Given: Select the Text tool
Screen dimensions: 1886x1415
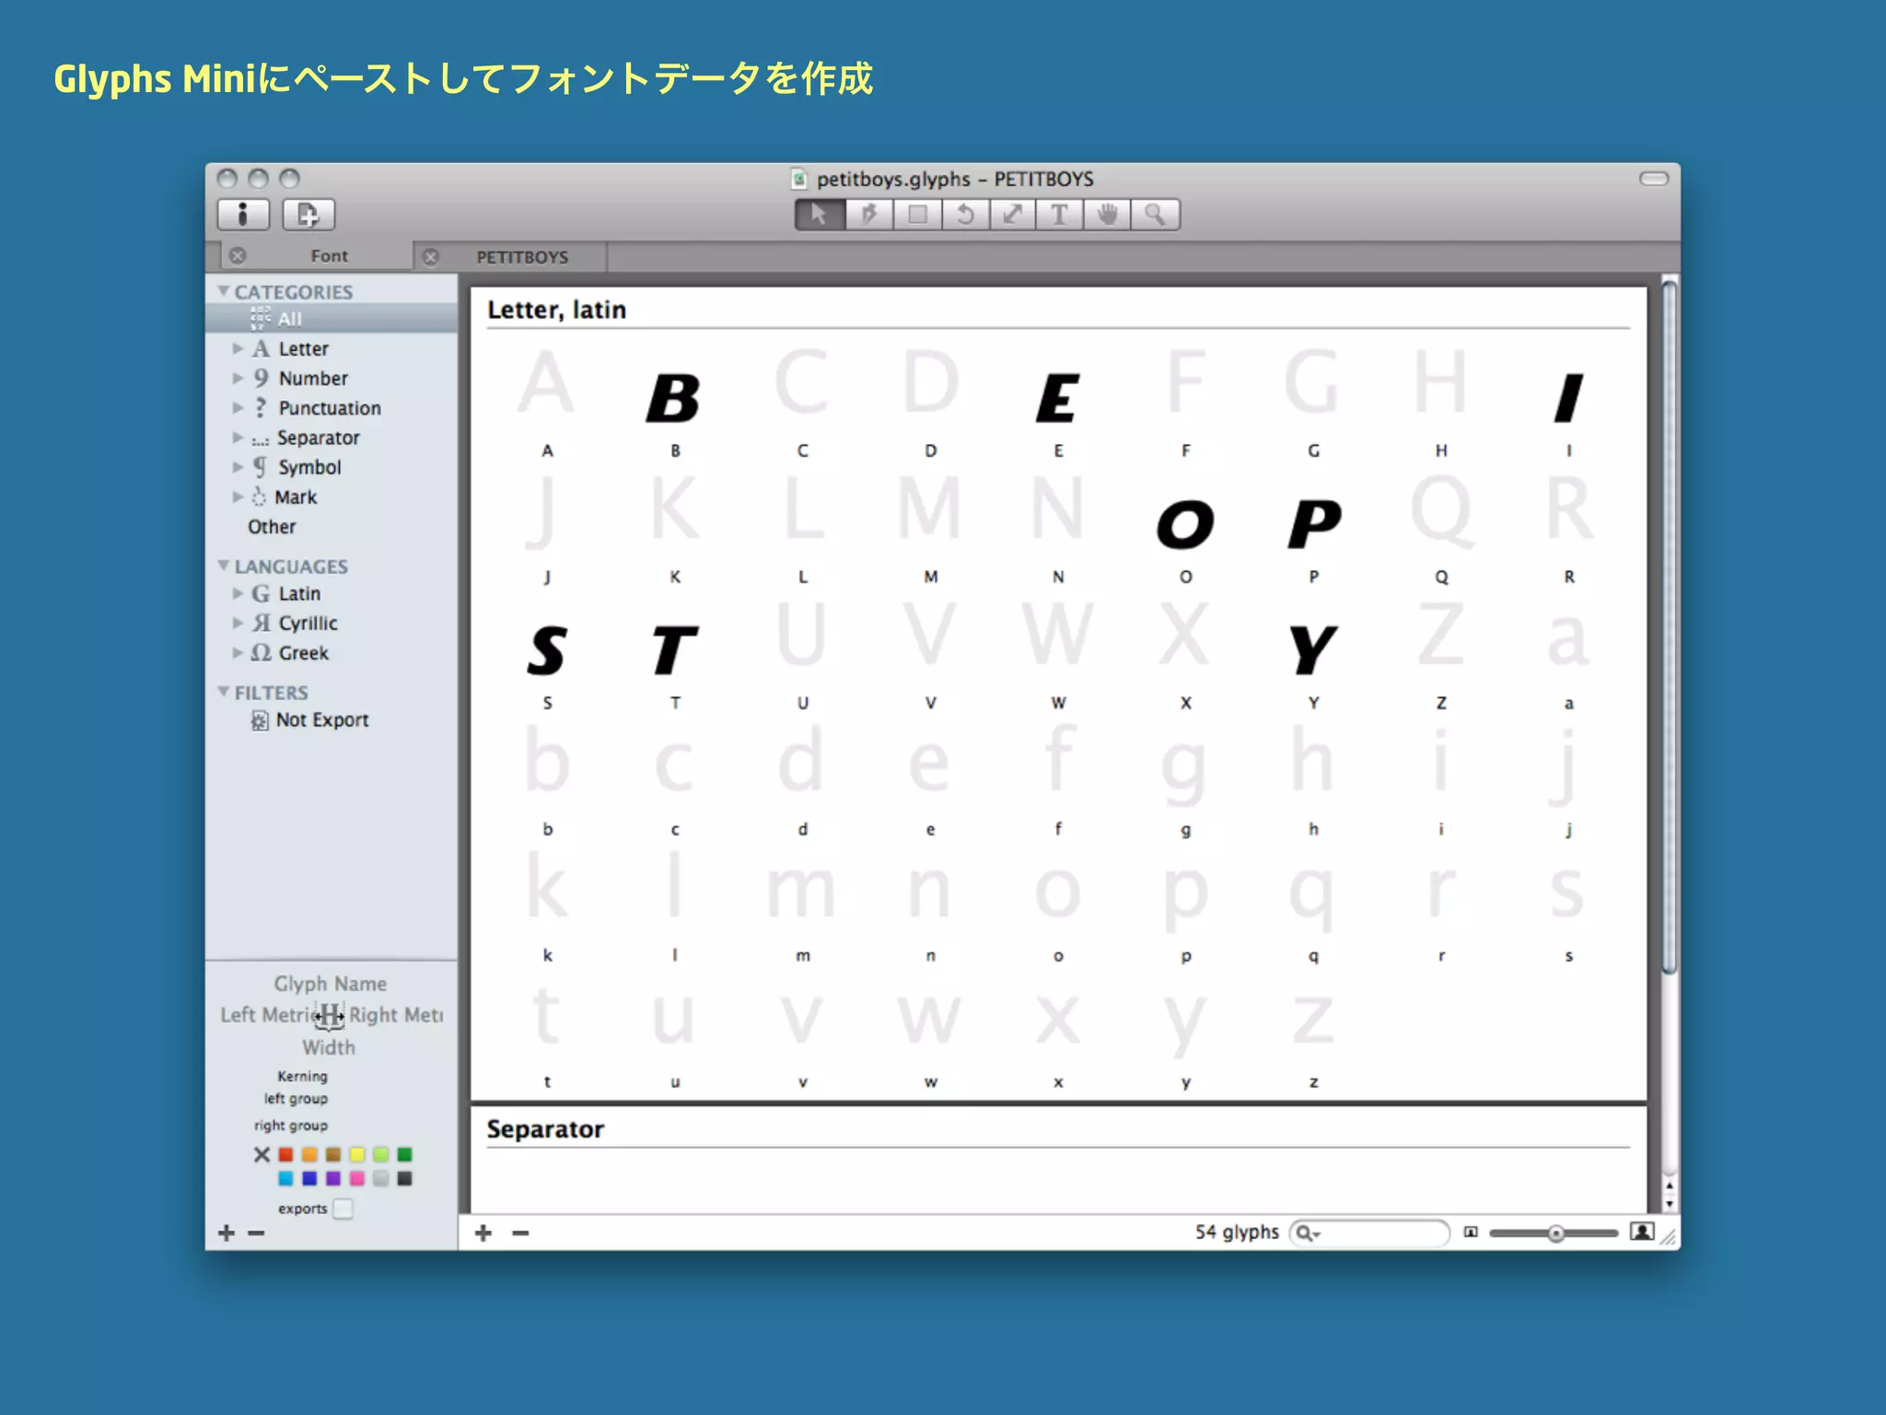Looking at the screenshot, I should pyautogui.click(x=1059, y=215).
